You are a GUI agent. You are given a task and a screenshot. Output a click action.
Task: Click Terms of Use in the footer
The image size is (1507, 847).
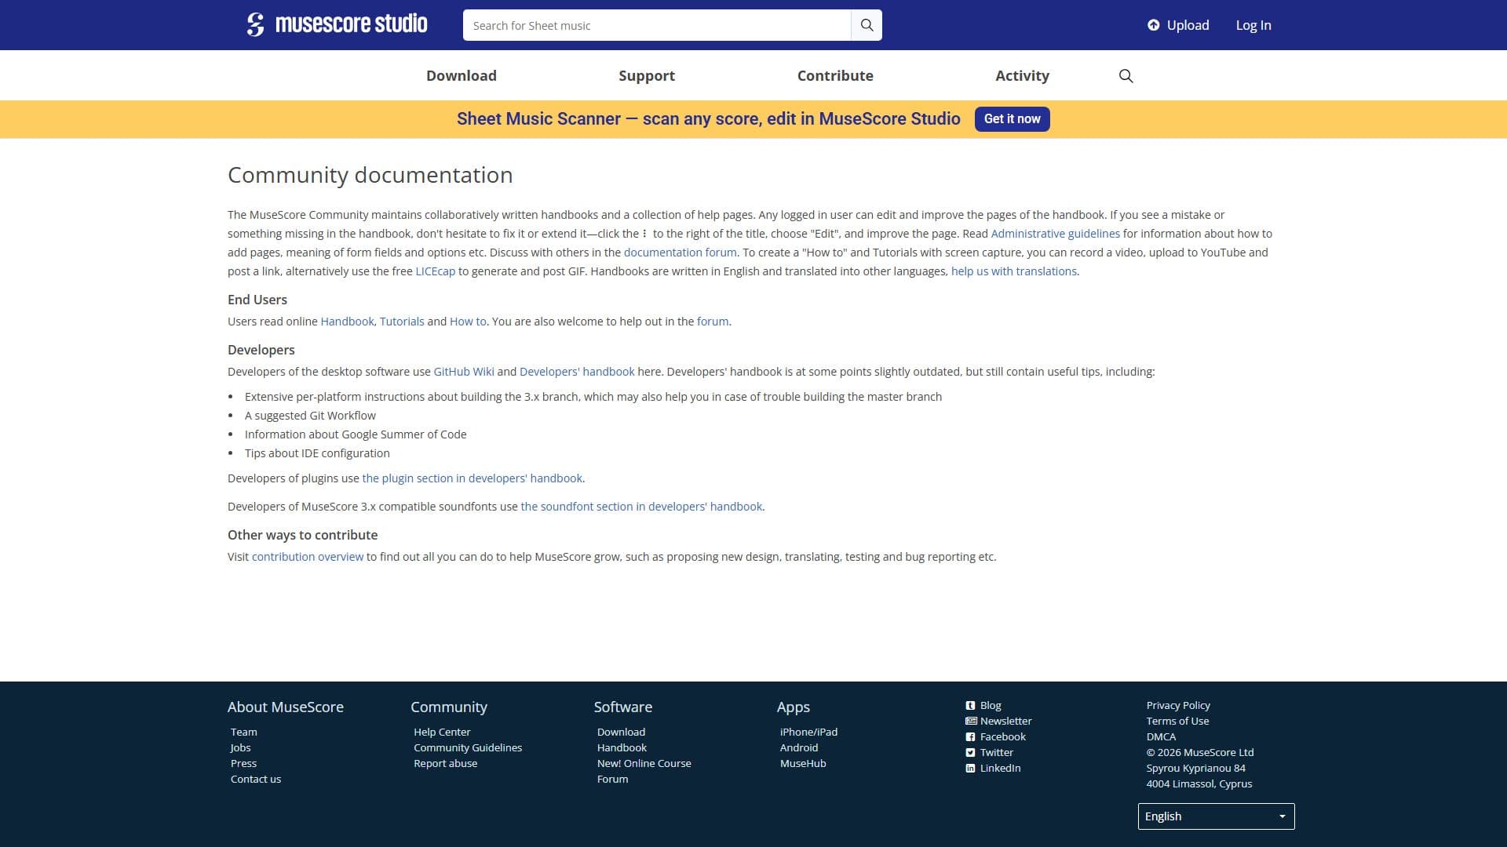1177,721
